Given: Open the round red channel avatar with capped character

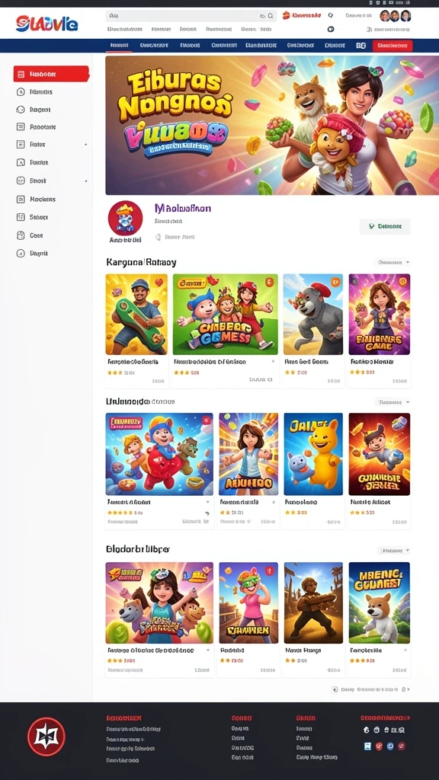Looking at the screenshot, I should (x=126, y=218).
